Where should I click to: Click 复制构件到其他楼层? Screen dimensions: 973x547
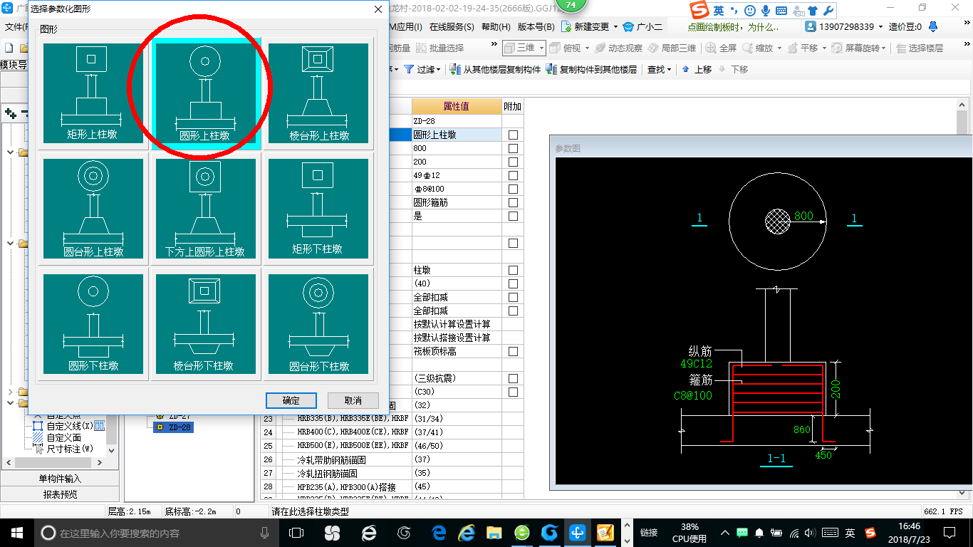pyautogui.click(x=592, y=69)
